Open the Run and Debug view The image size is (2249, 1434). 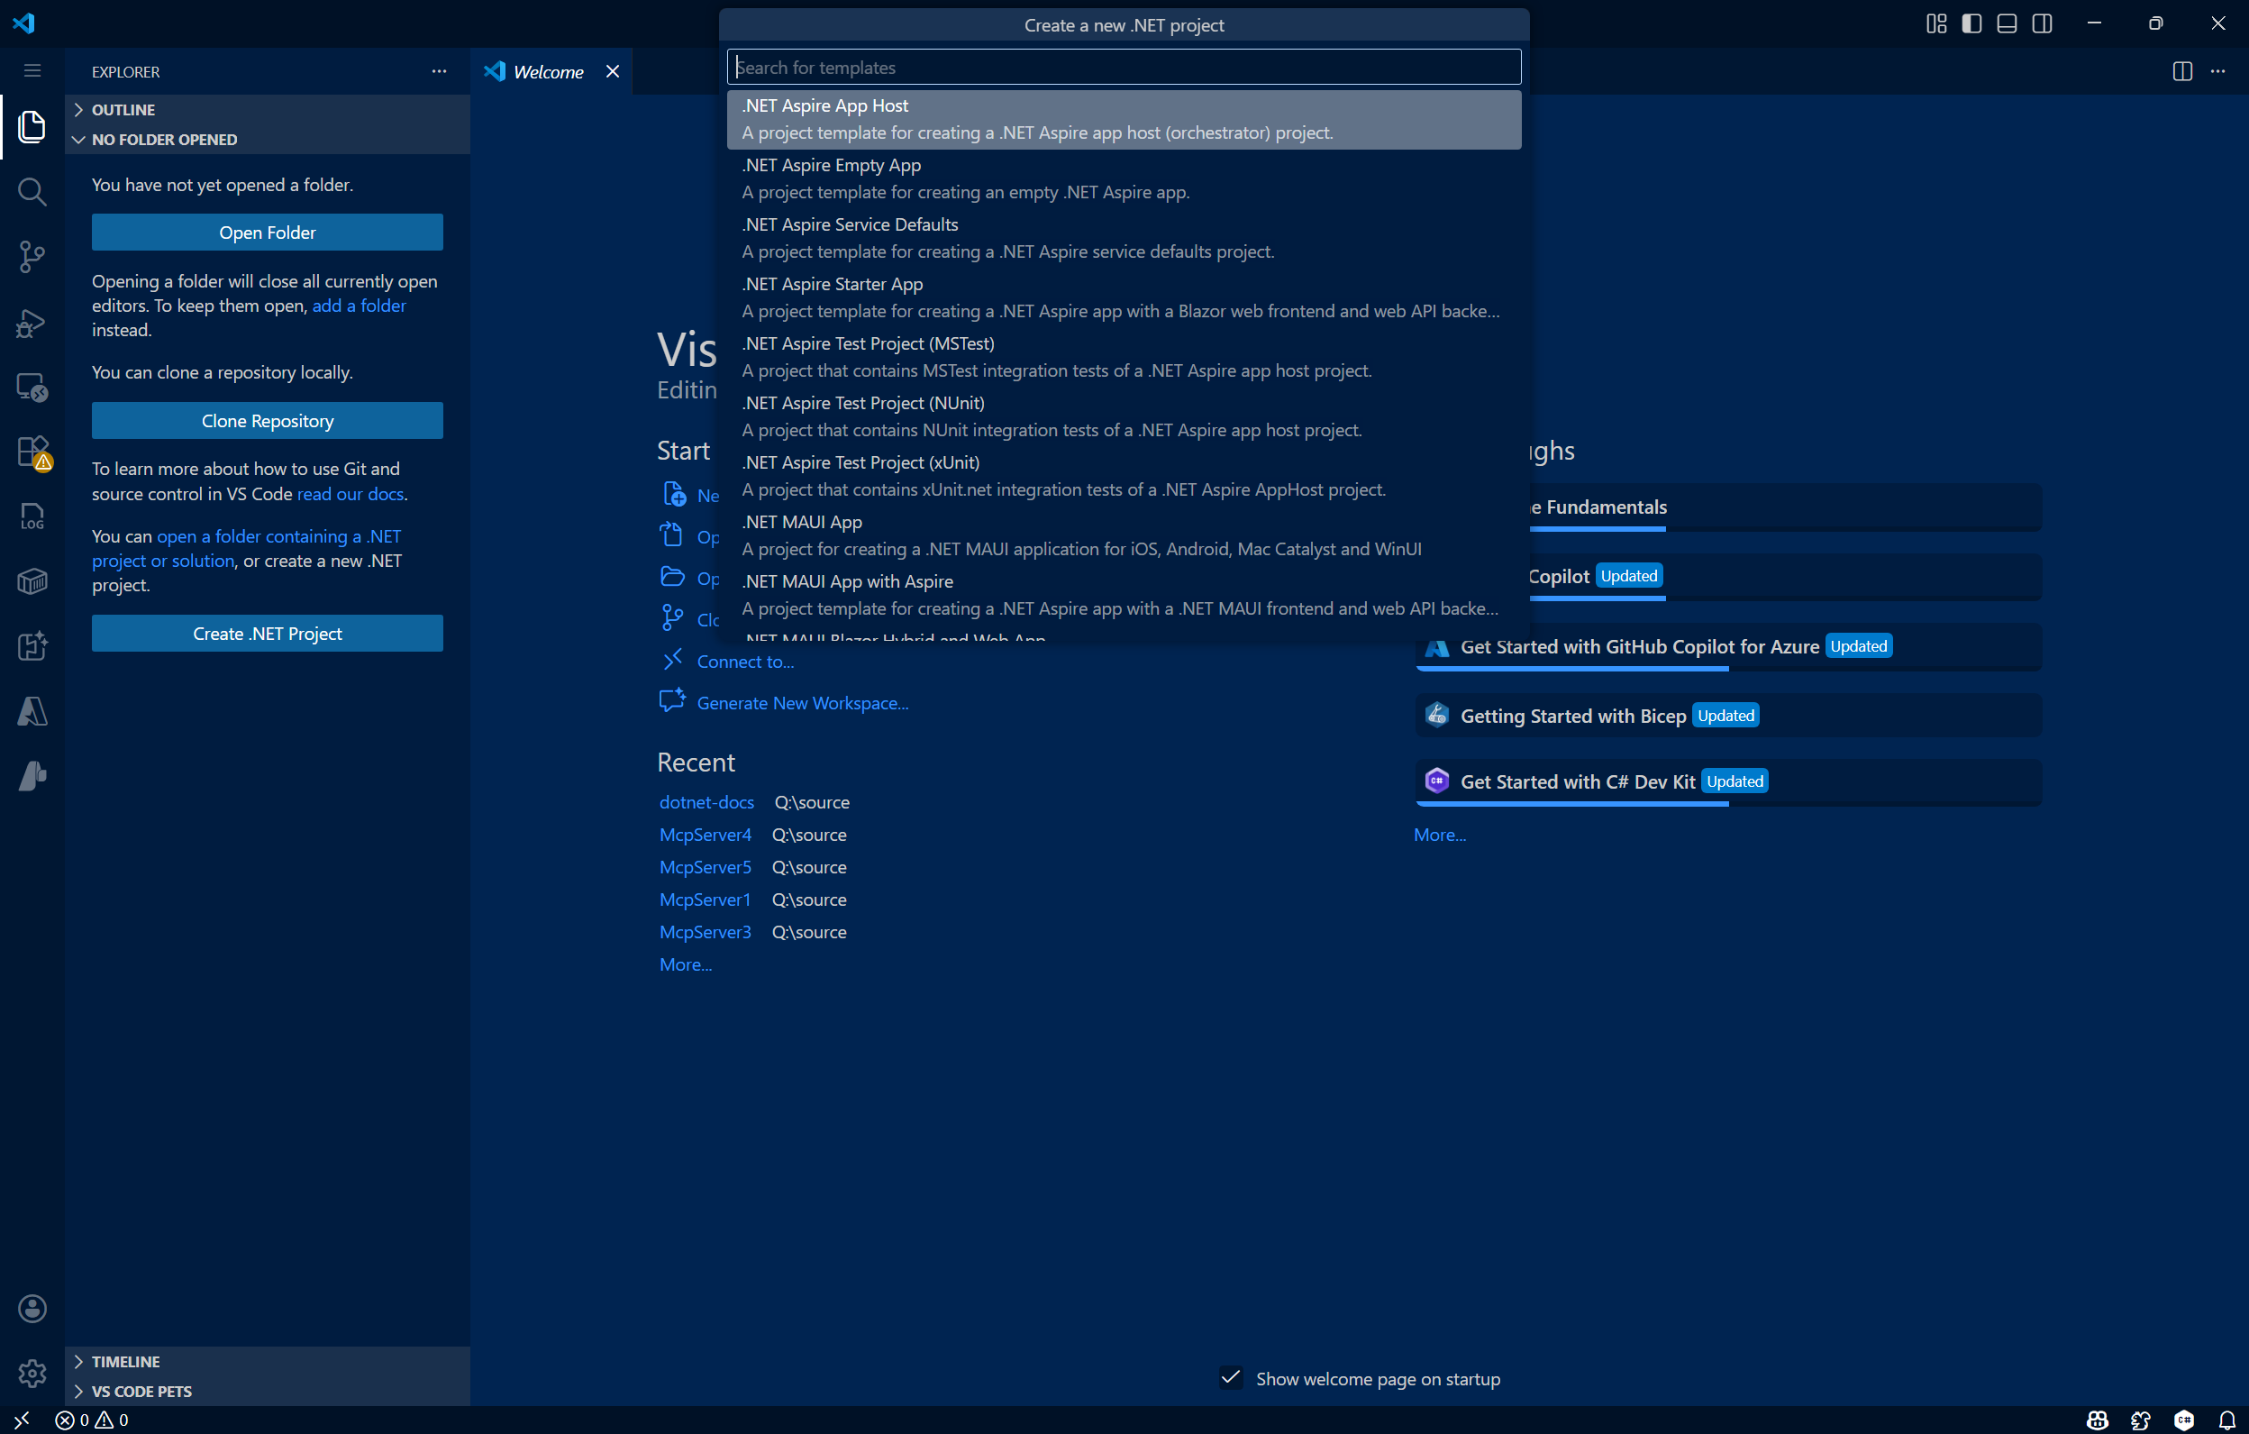click(32, 323)
